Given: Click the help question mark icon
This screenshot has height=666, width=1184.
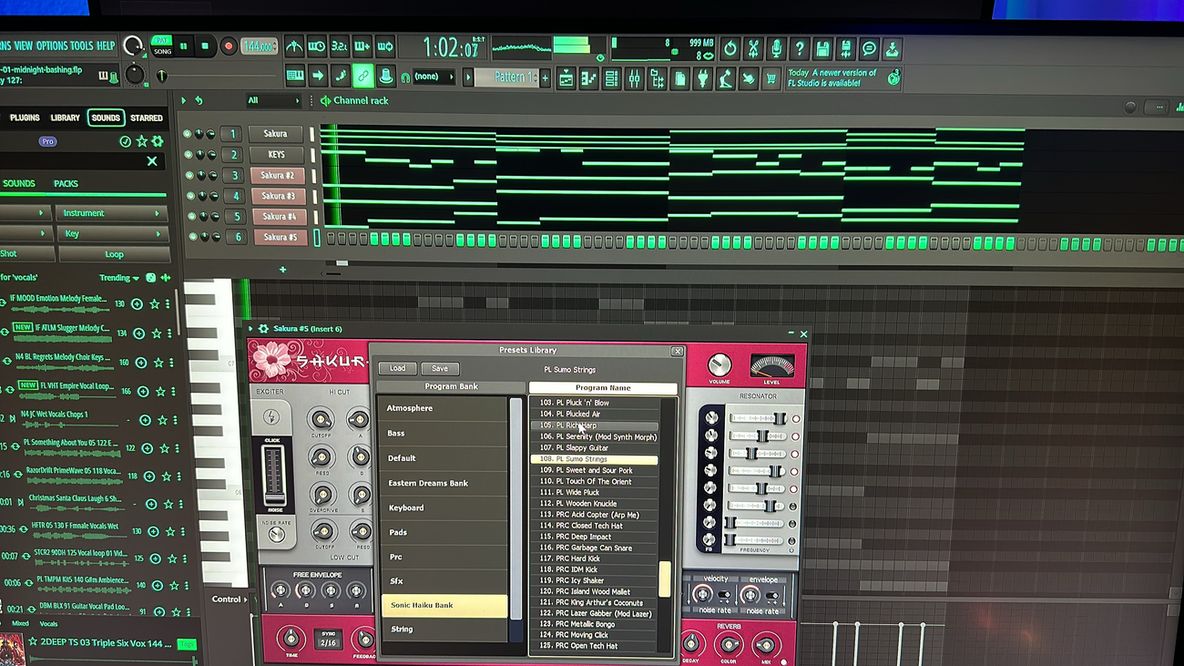Looking at the screenshot, I should (x=799, y=49).
